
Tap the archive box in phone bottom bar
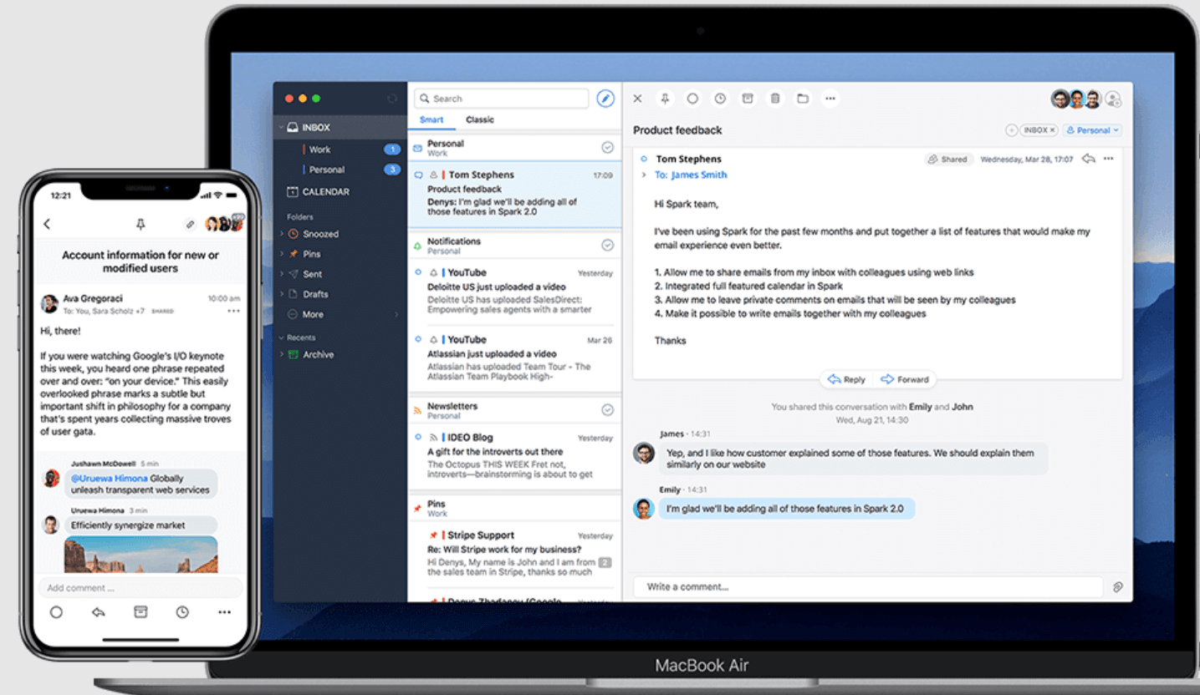(x=140, y=612)
